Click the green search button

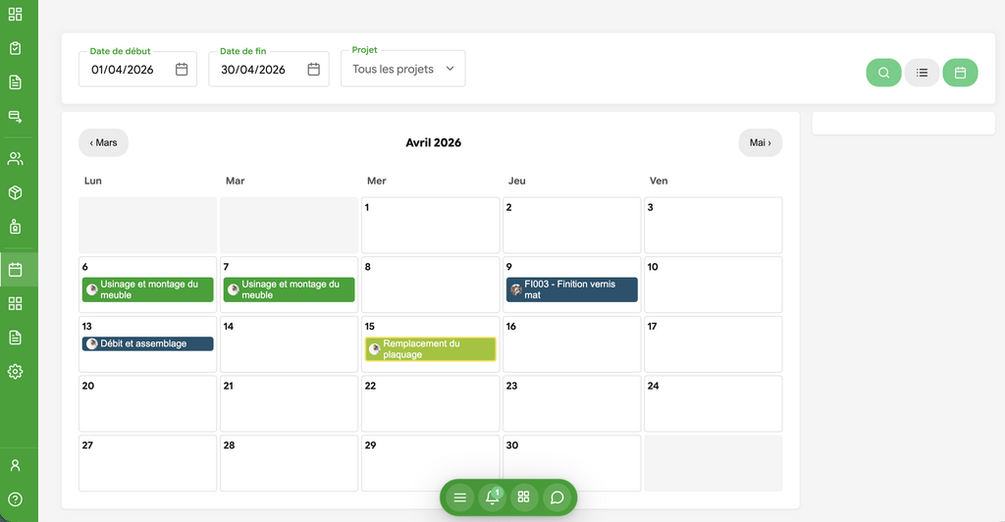883,73
